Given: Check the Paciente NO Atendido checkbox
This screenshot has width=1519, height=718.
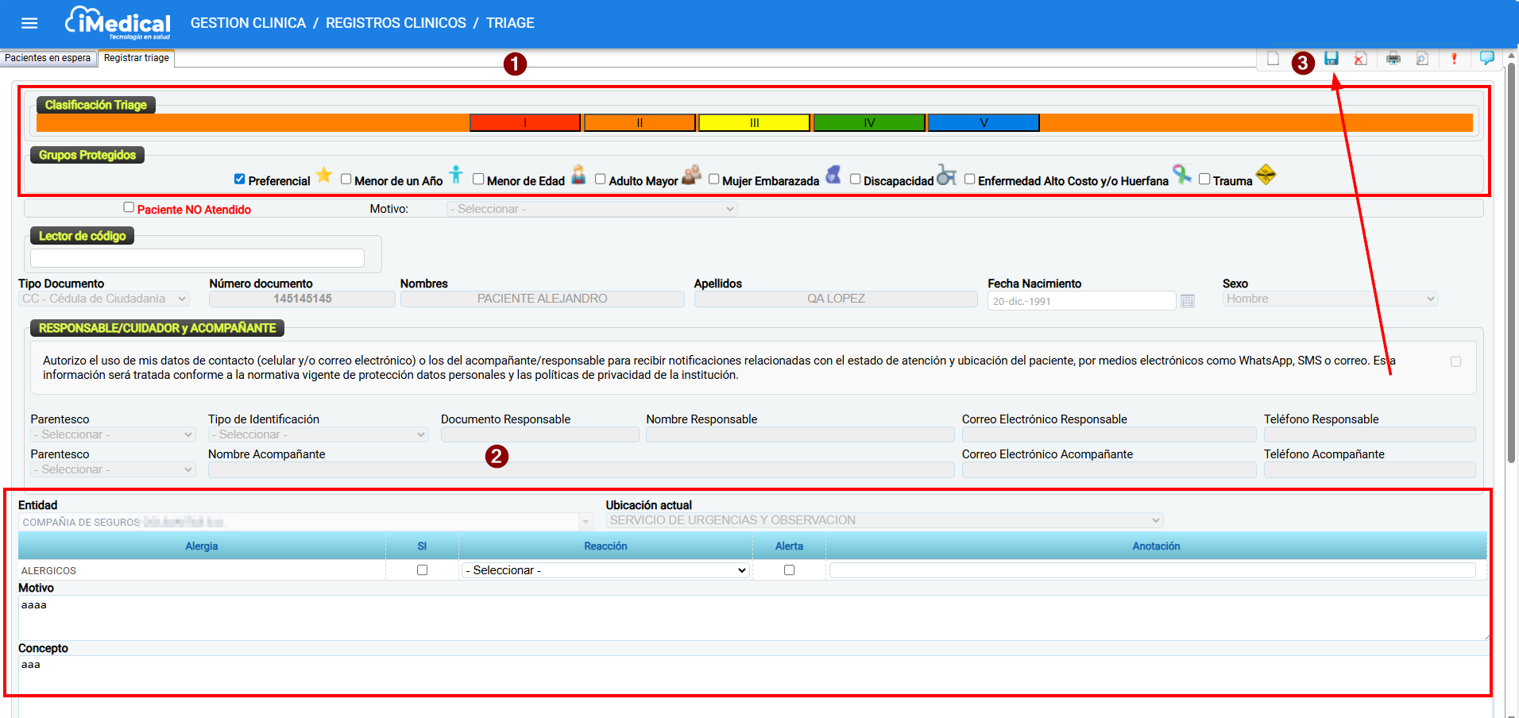Looking at the screenshot, I should (x=129, y=207).
